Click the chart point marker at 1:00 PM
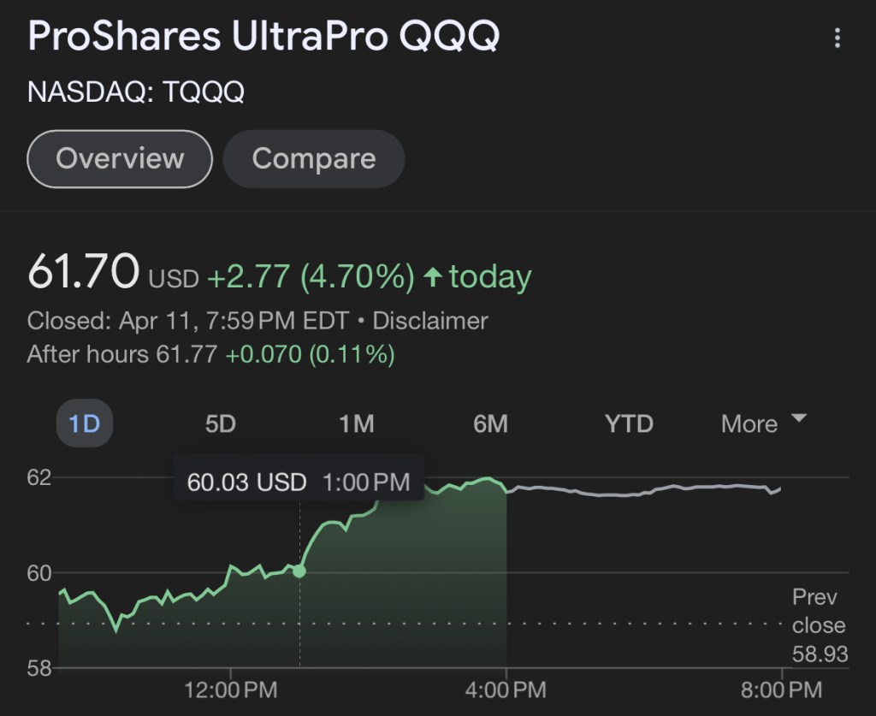 click(299, 571)
